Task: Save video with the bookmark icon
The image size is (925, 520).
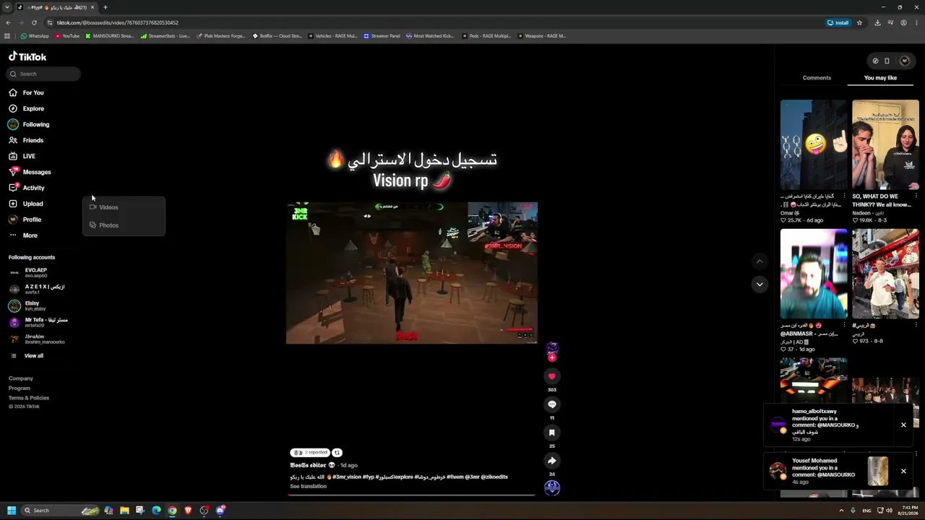Action: (x=551, y=433)
